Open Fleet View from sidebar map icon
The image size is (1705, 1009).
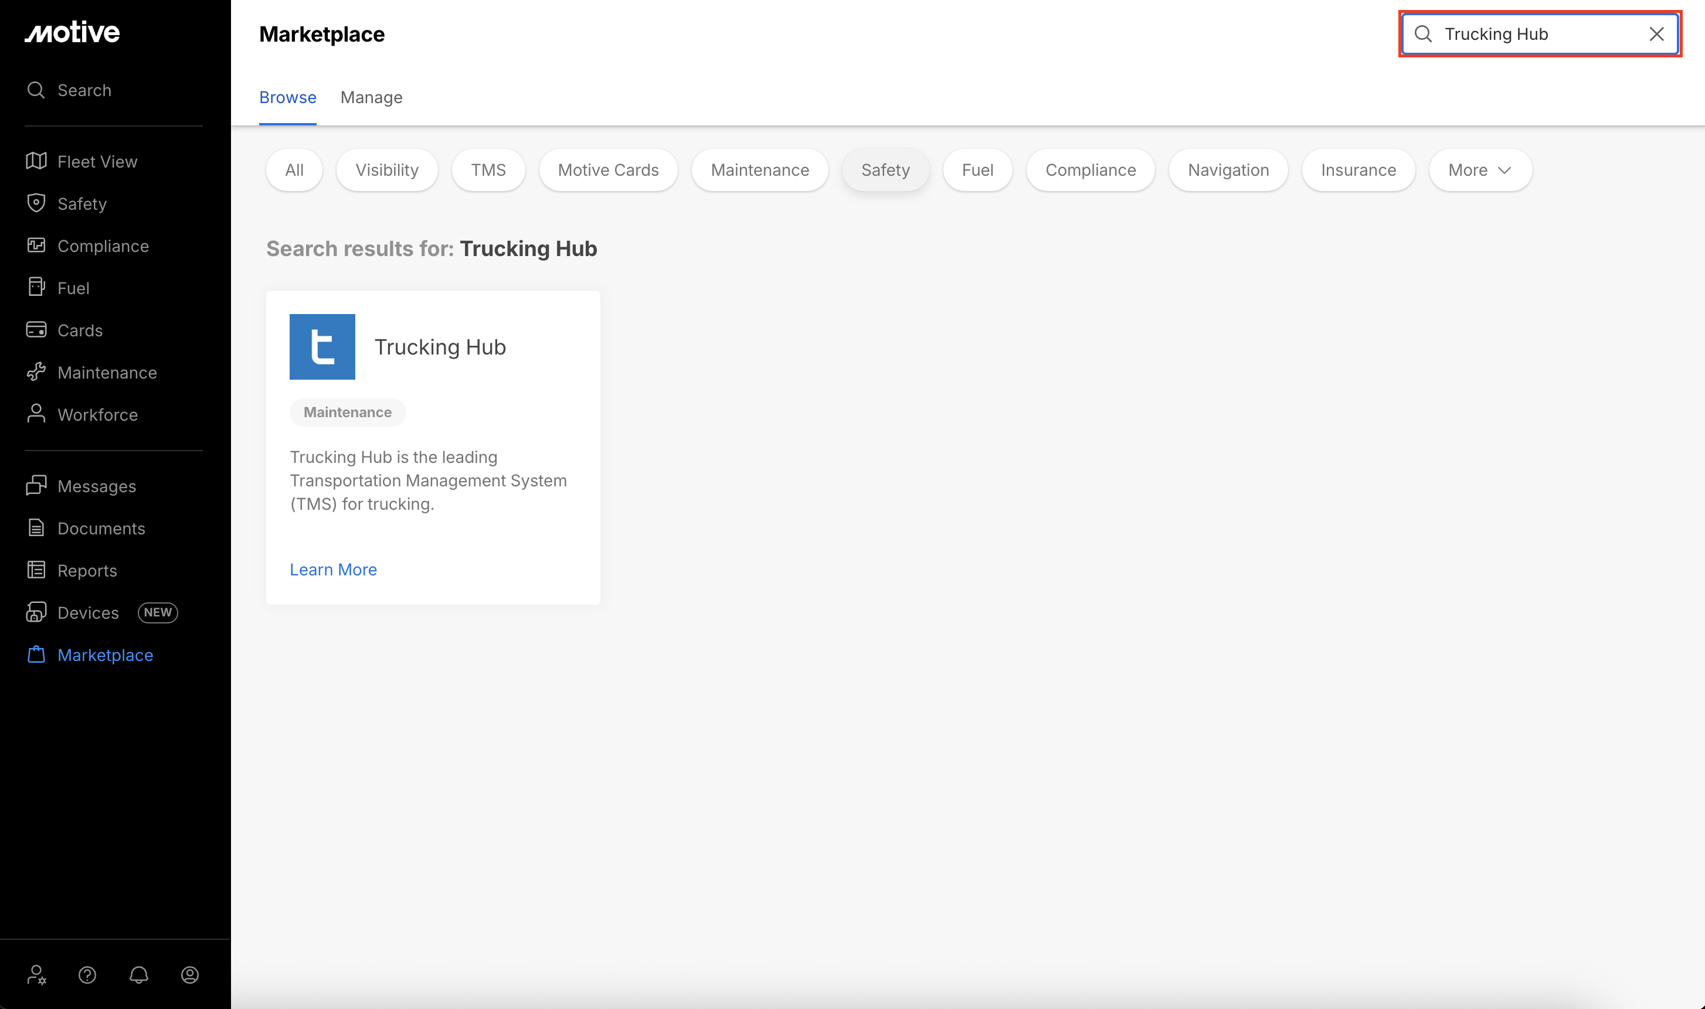coord(36,161)
